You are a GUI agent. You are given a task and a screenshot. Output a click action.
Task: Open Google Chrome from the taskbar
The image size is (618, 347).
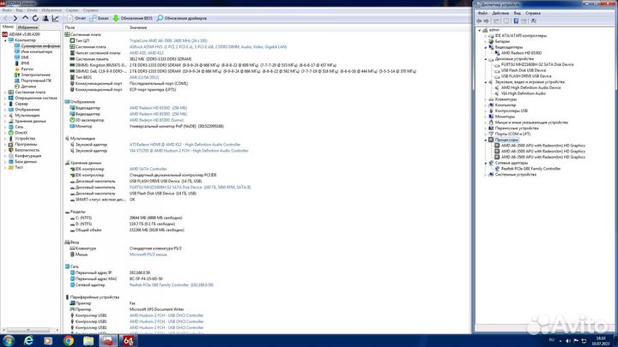(x=69, y=341)
